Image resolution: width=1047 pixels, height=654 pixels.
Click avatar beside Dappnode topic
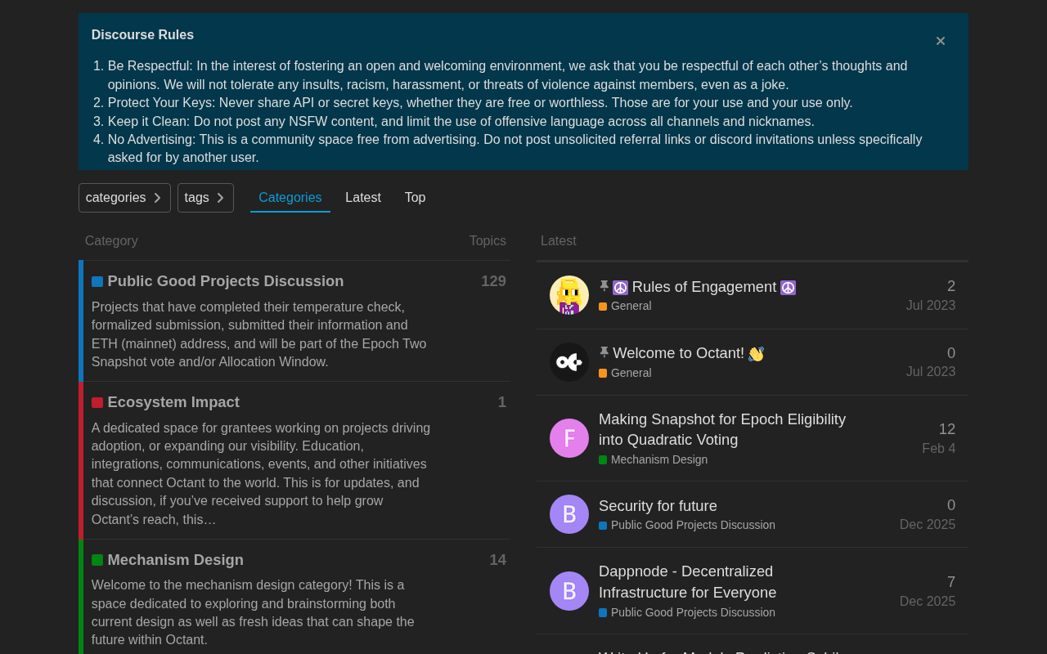tap(569, 591)
